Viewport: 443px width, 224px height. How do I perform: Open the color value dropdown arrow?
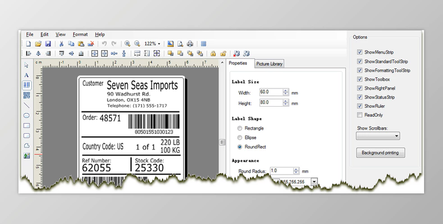[314, 182]
